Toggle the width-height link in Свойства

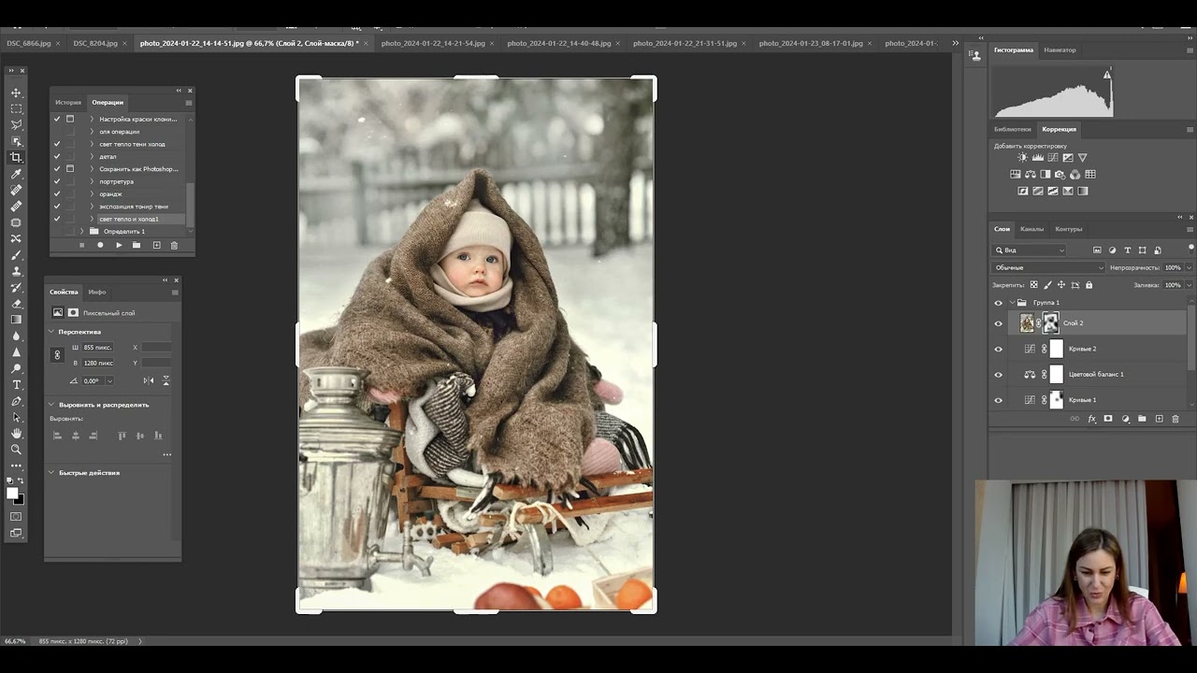click(57, 355)
